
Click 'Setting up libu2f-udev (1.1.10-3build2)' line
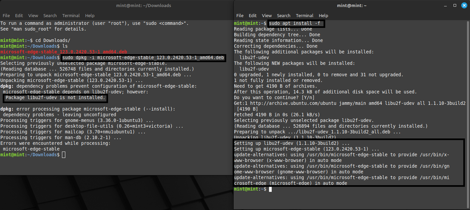tap(292, 143)
